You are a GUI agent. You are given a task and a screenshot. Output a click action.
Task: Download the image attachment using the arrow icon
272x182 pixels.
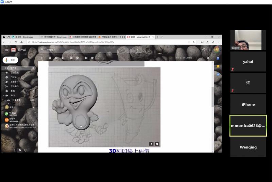coord(151,144)
